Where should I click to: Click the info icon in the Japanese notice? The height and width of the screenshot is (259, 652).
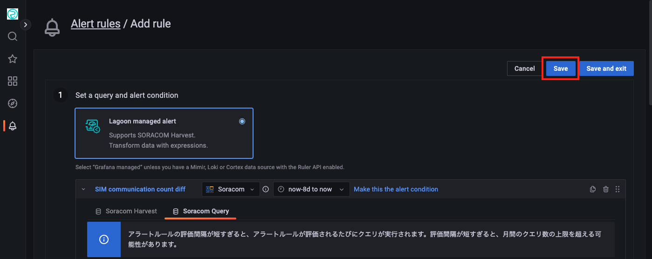tap(104, 239)
